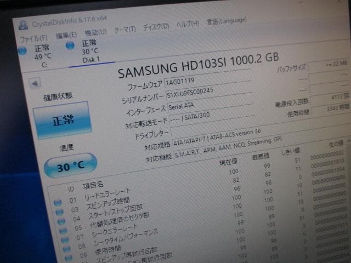The height and width of the screenshot is (263, 351).
Task: Click the power-on hours field 3543 時間
Action: coord(331,108)
